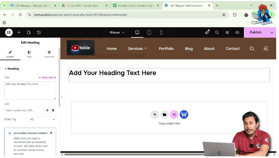Screen dimensions: 279x158
Task: Click the blue W widget icon
Action: 184,115
